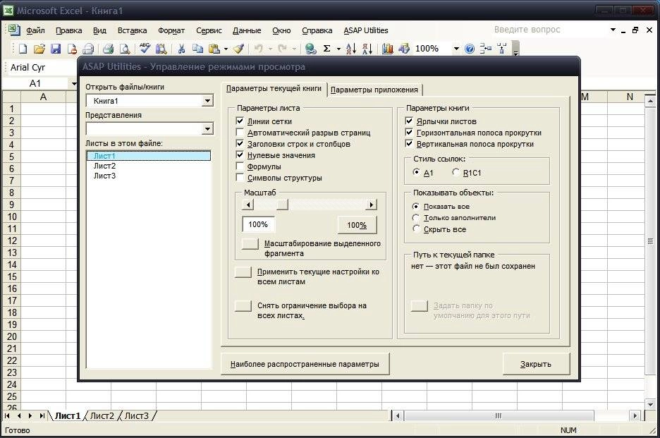Open the Name Box dropdown arrow next to A1
The height and width of the screenshot is (438, 660).
[74, 83]
